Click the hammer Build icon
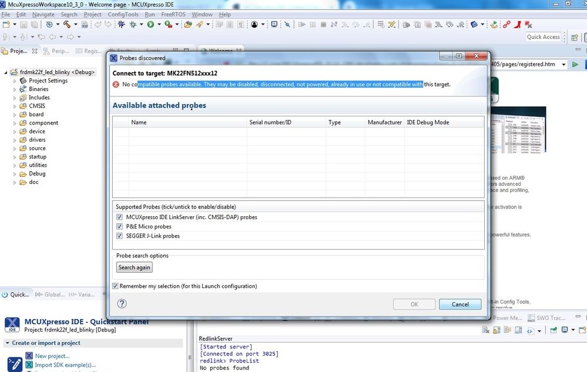Viewport: 587px width, 372px height. click(67, 24)
